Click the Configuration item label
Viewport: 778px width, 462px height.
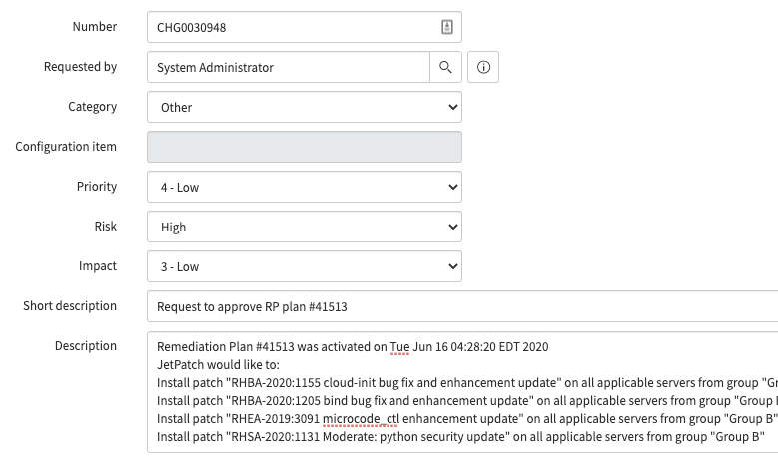66,147
